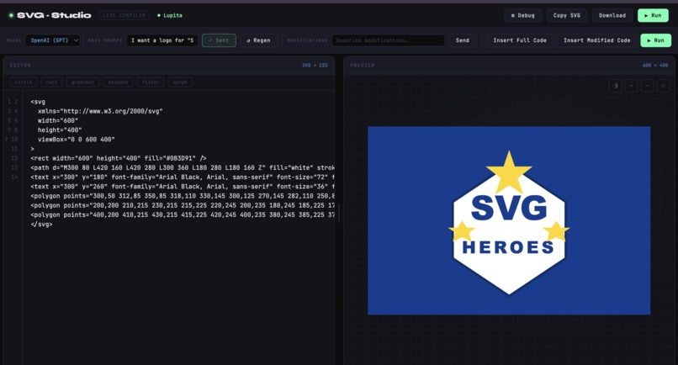Edit the main prompt field
Screen dimensions: 678x365
pyautogui.click(x=162, y=40)
